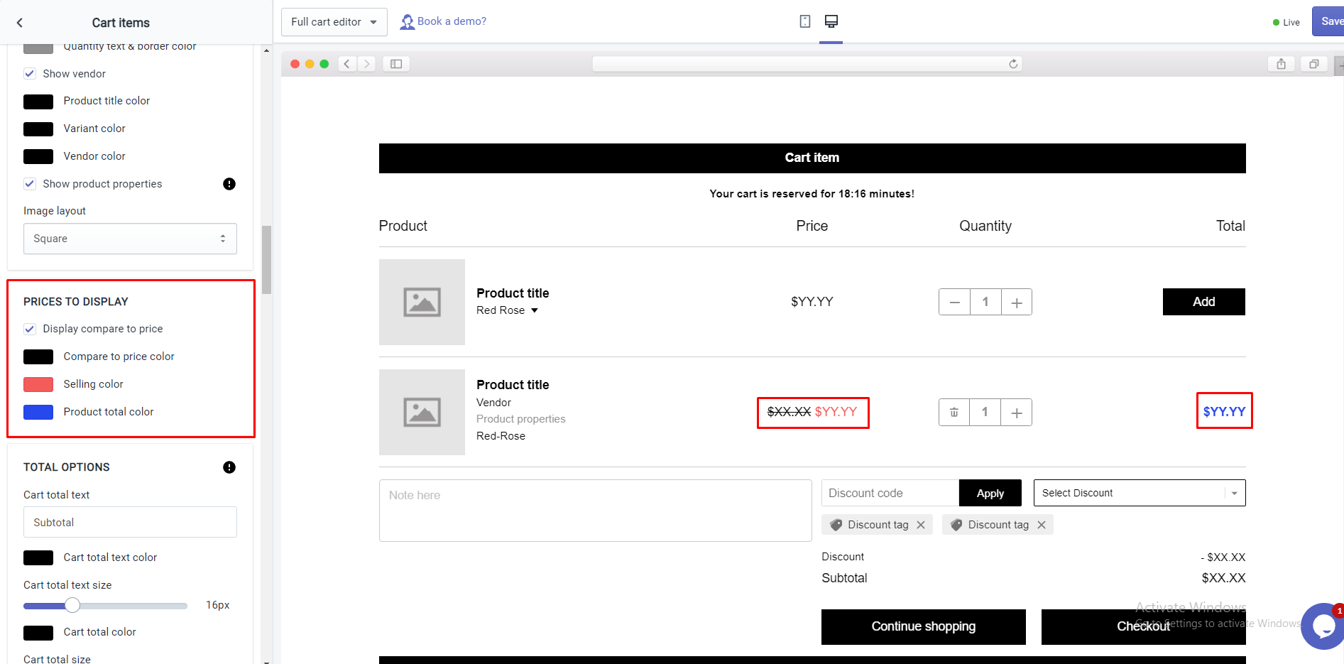Click the browser mockup address bar

click(x=808, y=64)
